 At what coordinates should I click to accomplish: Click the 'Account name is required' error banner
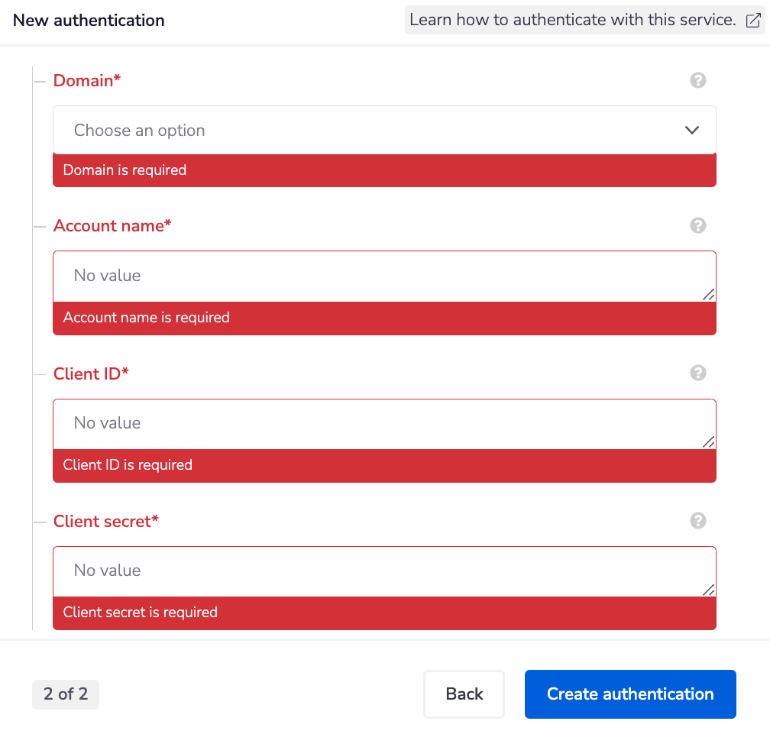pyautogui.click(x=147, y=318)
